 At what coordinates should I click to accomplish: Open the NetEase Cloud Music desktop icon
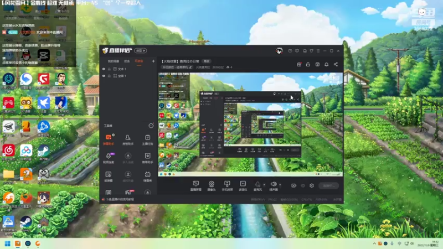(8, 153)
